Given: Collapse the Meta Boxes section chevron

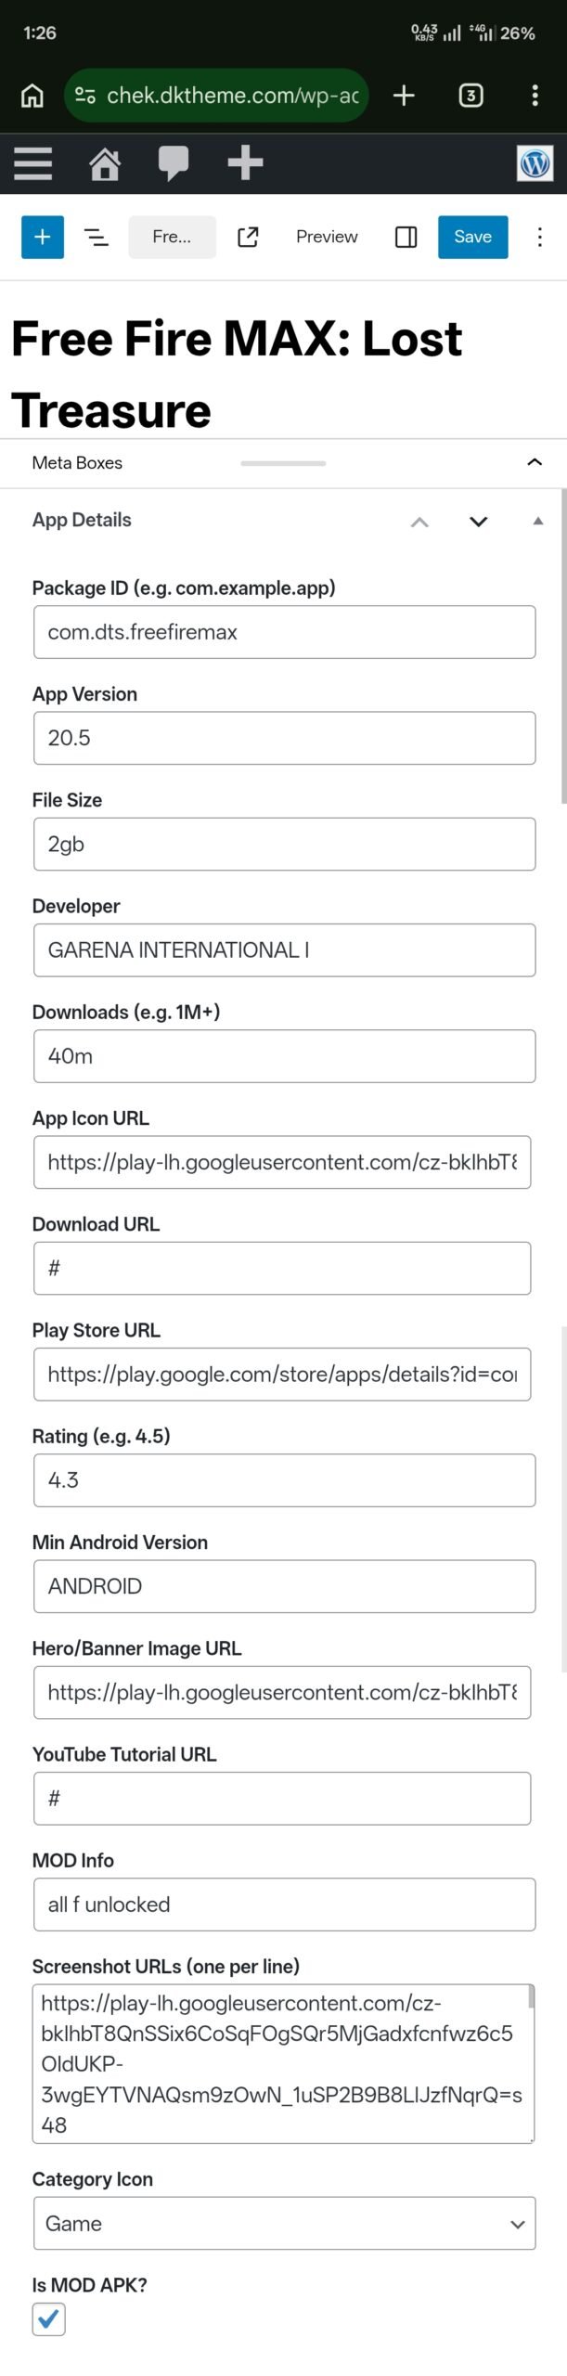Looking at the screenshot, I should (535, 462).
